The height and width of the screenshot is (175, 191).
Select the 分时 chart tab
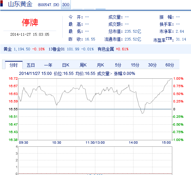click(x=14, y=65)
